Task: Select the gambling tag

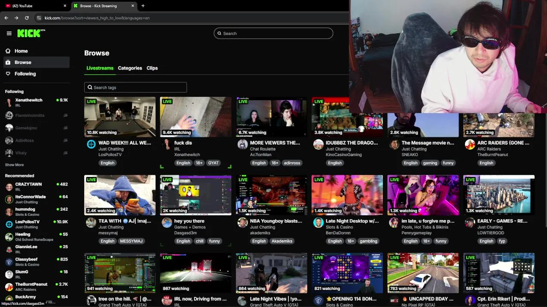Action: tap(368, 241)
